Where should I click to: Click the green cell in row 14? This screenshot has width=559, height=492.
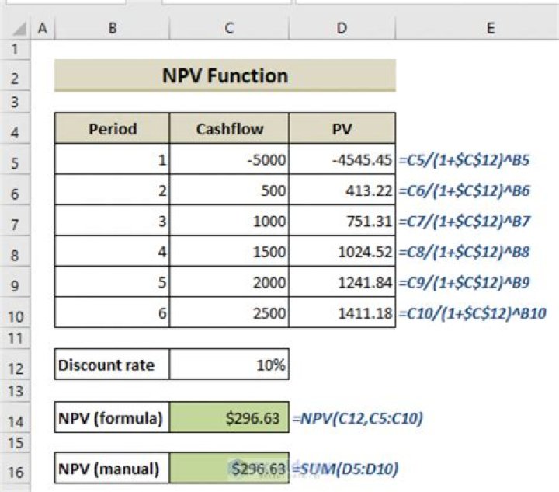pyautogui.click(x=229, y=417)
